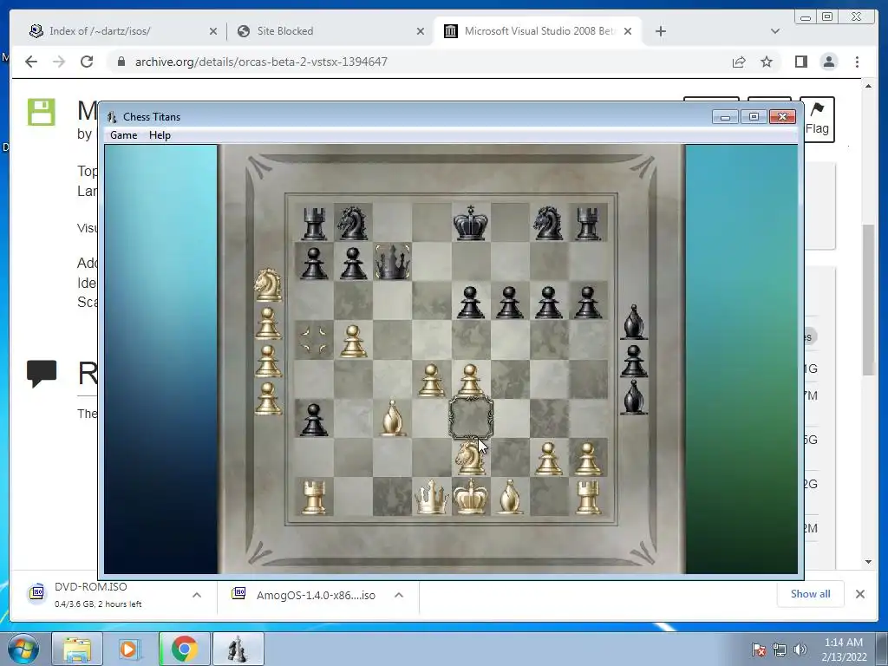Go back to the previous page
Viewport: 888px width, 666px height.
31,62
